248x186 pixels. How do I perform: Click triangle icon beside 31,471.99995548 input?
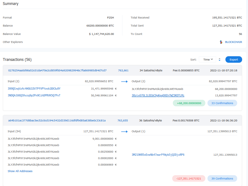point(116,89)
